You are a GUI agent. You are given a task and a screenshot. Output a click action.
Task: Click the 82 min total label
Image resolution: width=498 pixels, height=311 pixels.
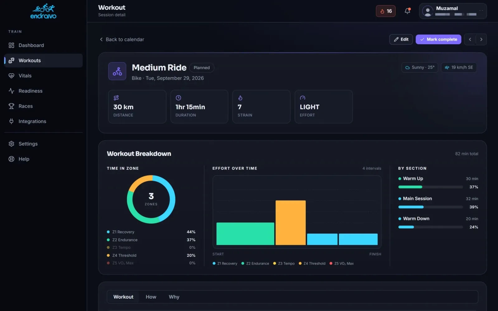click(467, 154)
